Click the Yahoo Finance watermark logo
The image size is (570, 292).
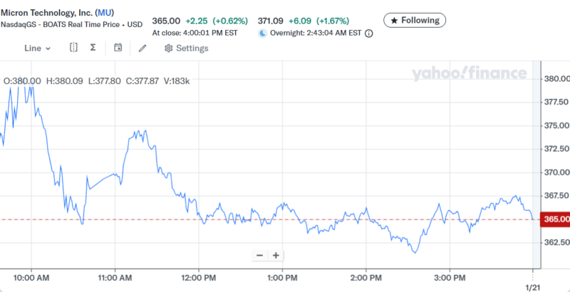pos(468,73)
